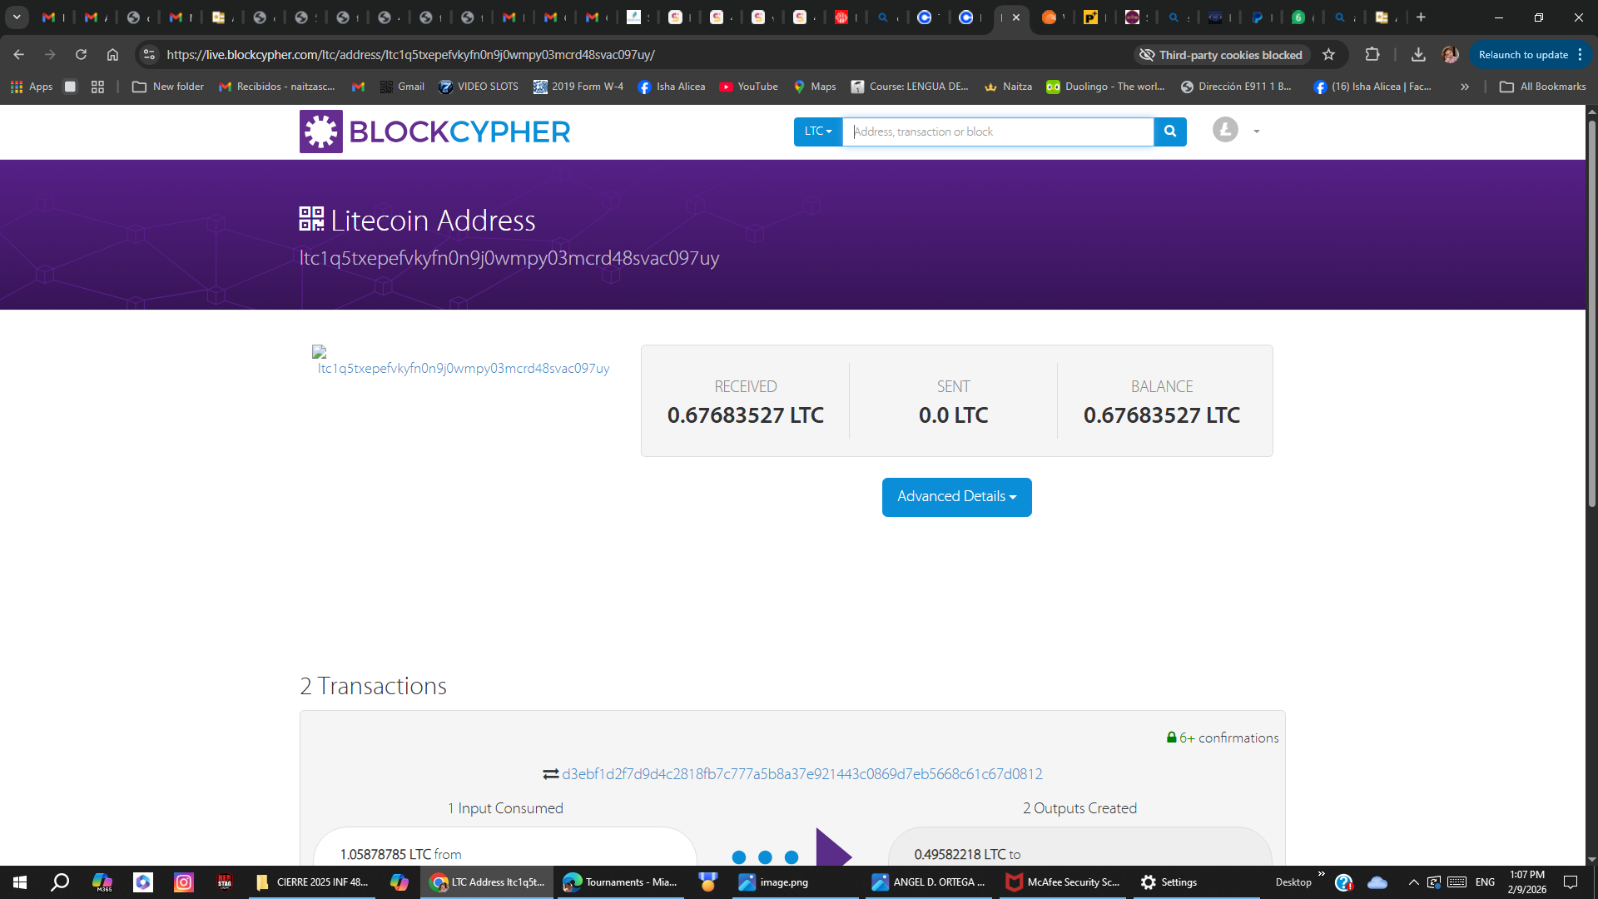Open the YouTube bookmark
The height and width of the screenshot is (899, 1598).
point(748,87)
